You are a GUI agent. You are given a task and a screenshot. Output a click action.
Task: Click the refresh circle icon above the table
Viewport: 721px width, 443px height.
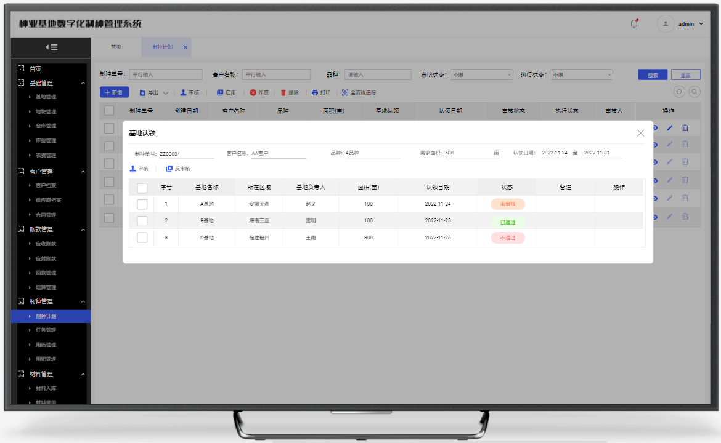[679, 92]
